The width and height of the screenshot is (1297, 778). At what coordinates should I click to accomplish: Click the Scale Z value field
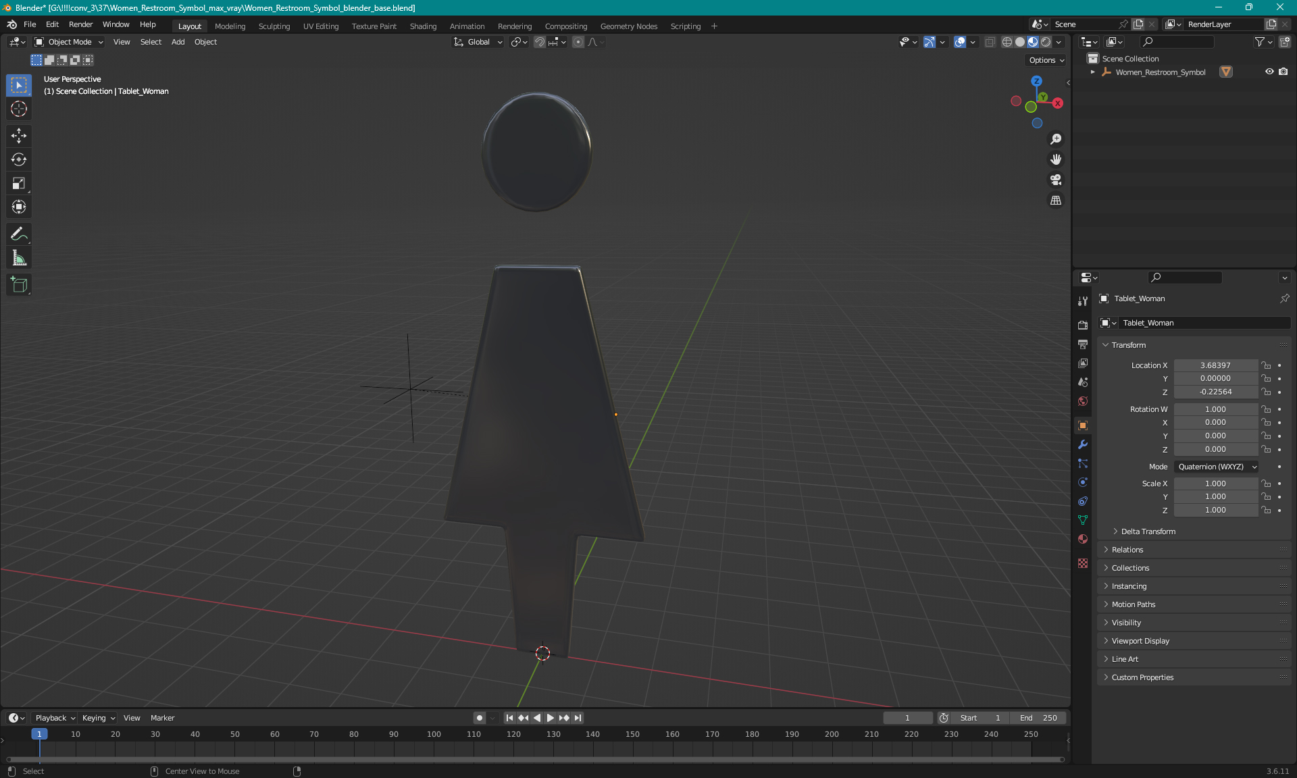[x=1215, y=510]
